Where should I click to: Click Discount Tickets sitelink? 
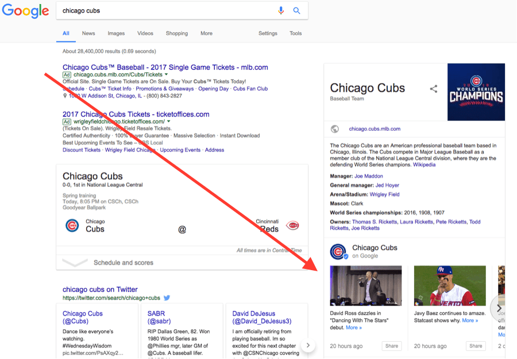pos(82,150)
